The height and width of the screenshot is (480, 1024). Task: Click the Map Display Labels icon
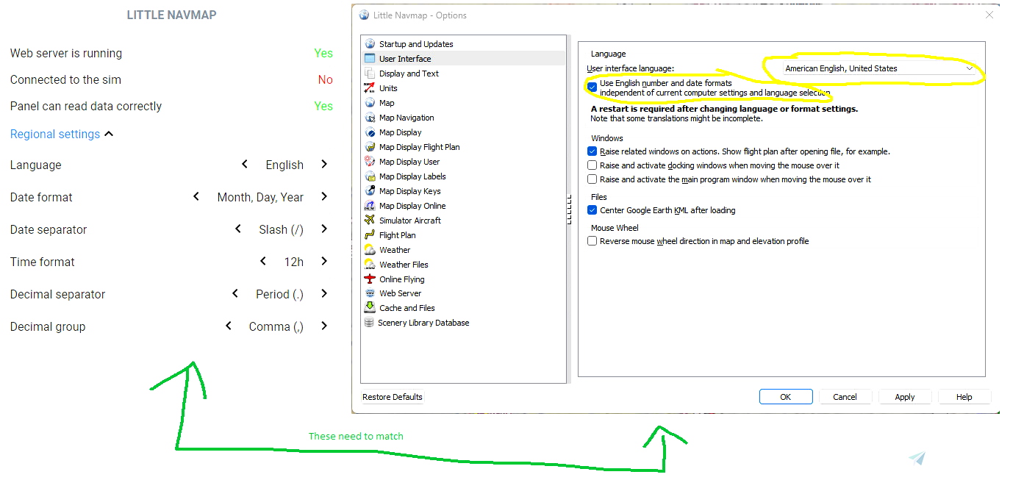370,176
